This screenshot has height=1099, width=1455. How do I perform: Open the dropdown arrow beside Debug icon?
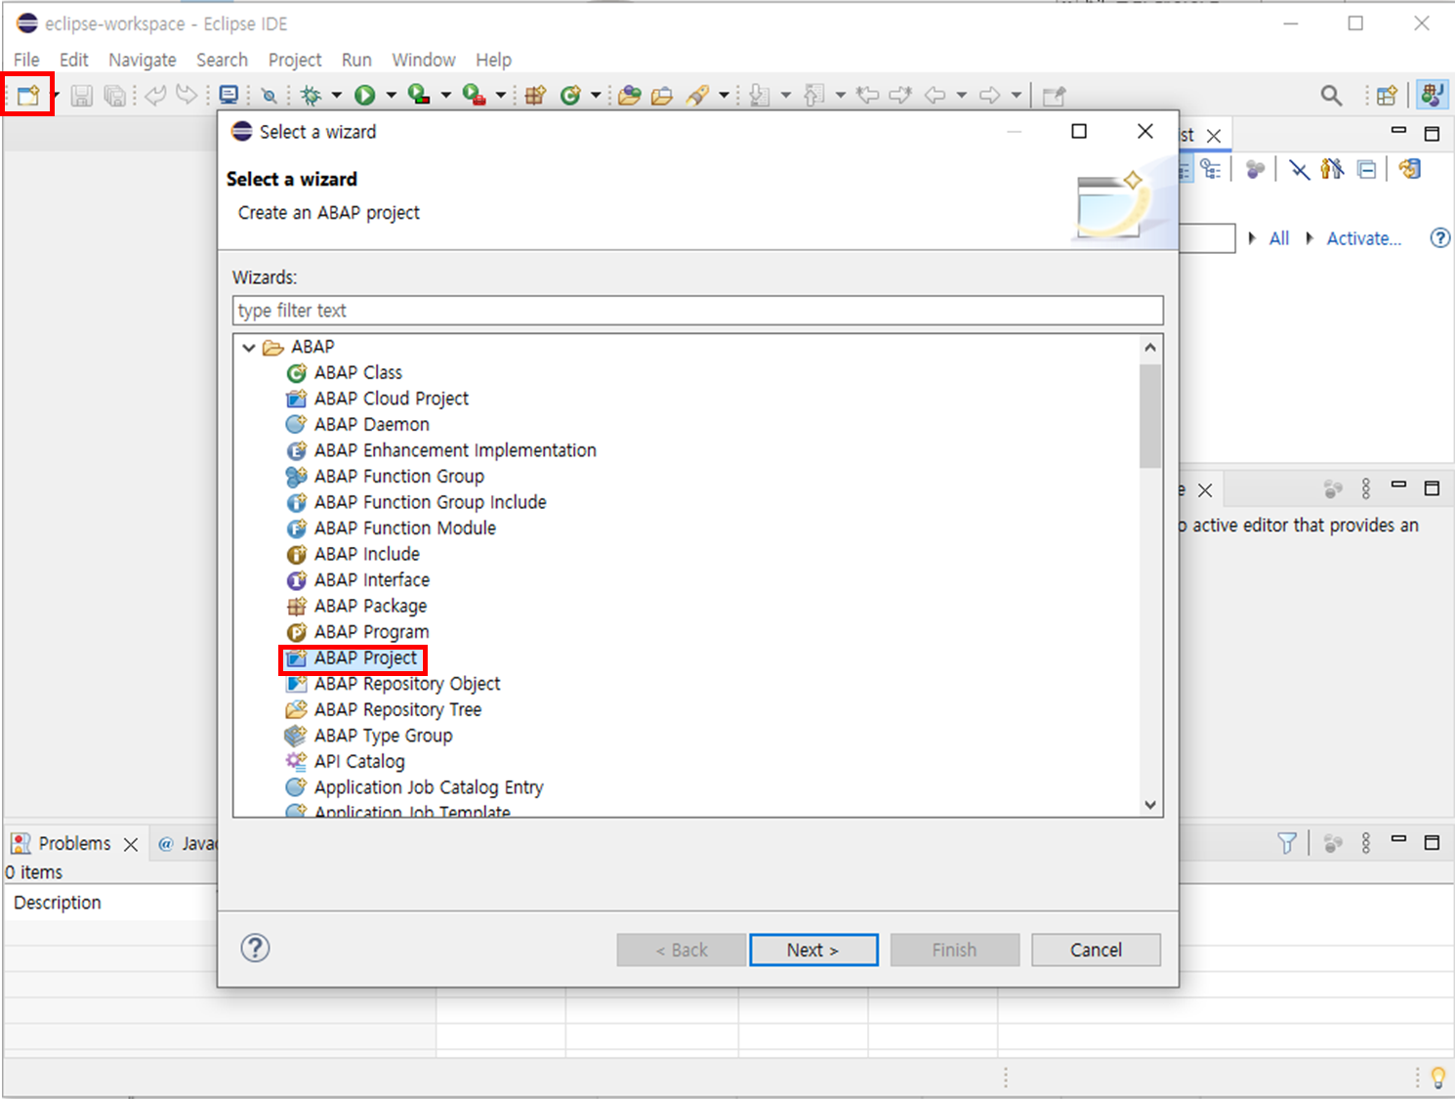point(337,95)
